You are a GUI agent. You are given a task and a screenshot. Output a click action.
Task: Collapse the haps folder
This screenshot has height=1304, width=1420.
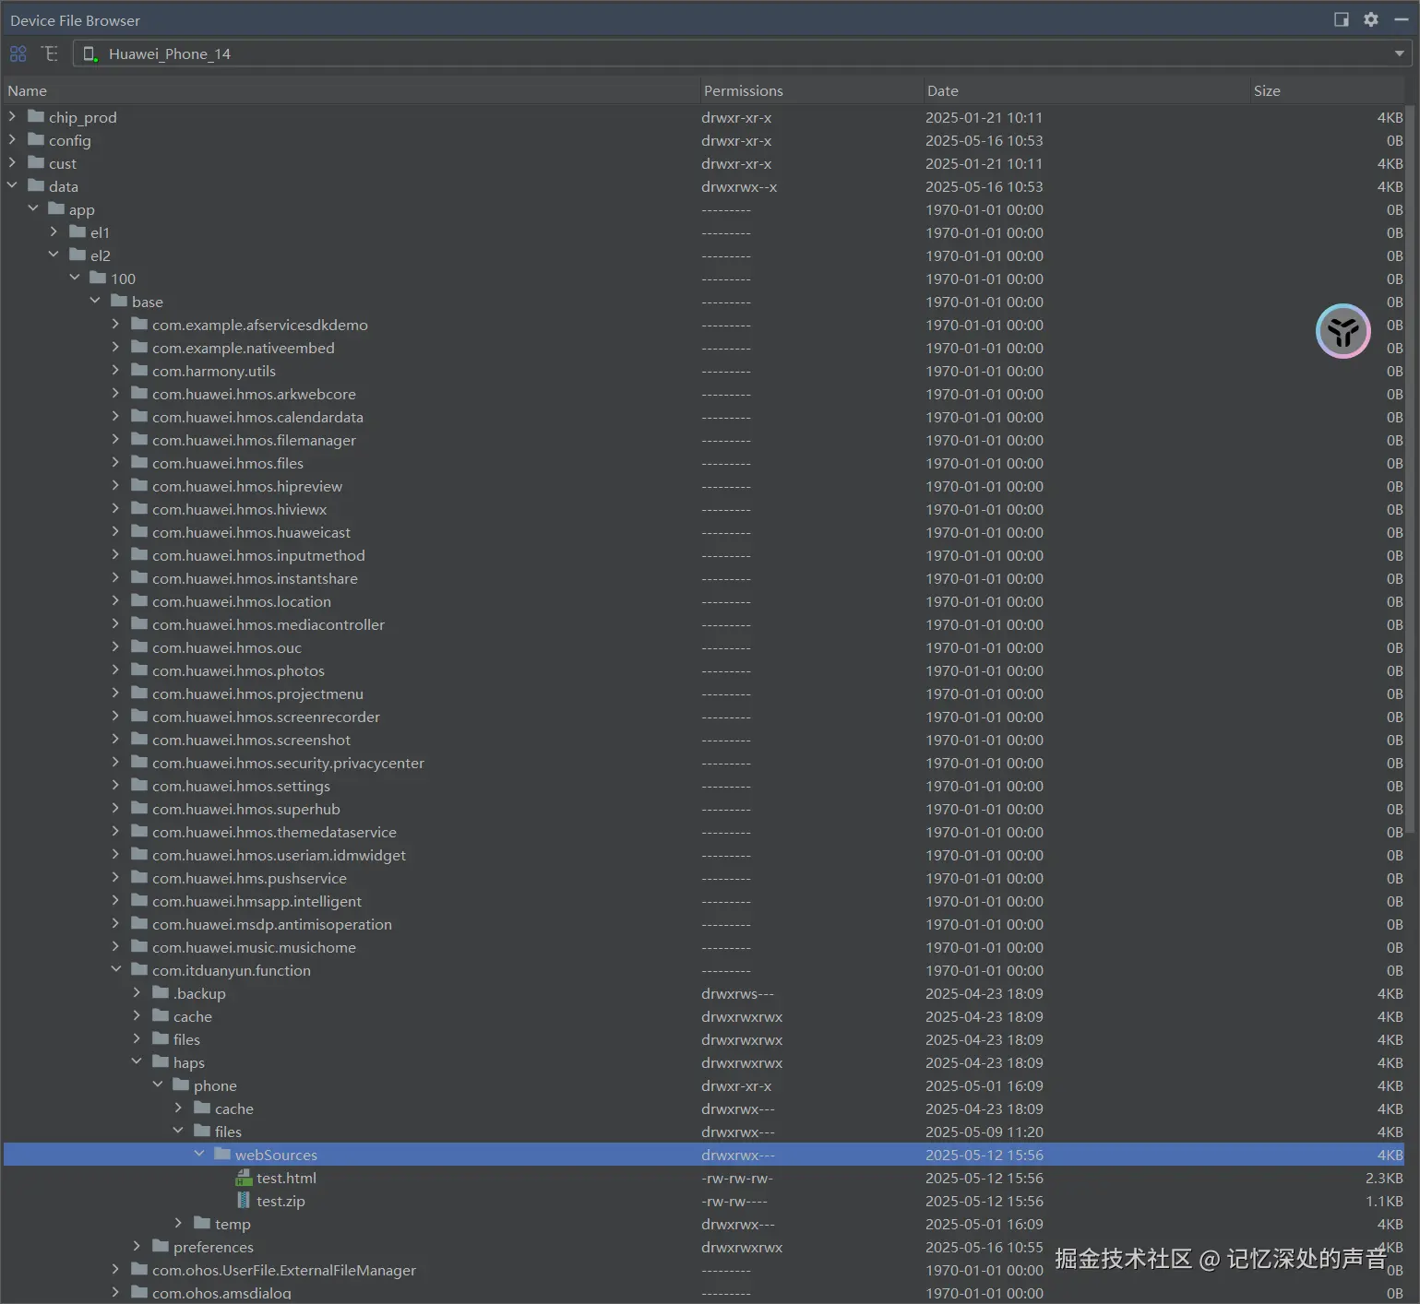137,1061
